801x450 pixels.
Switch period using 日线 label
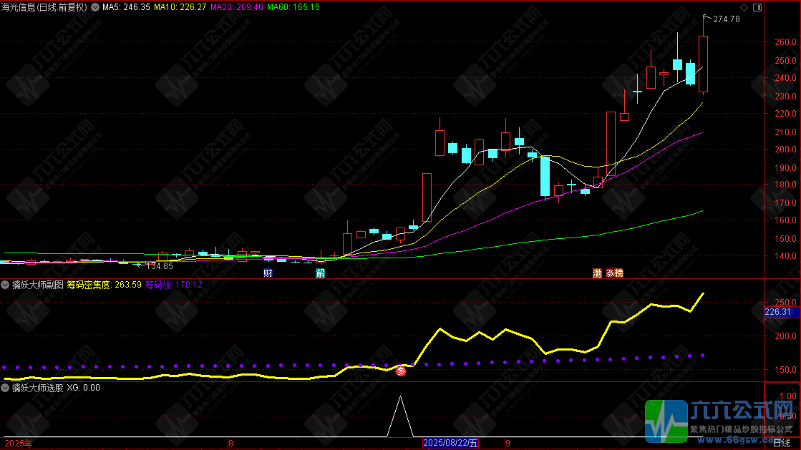click(782, 443)
